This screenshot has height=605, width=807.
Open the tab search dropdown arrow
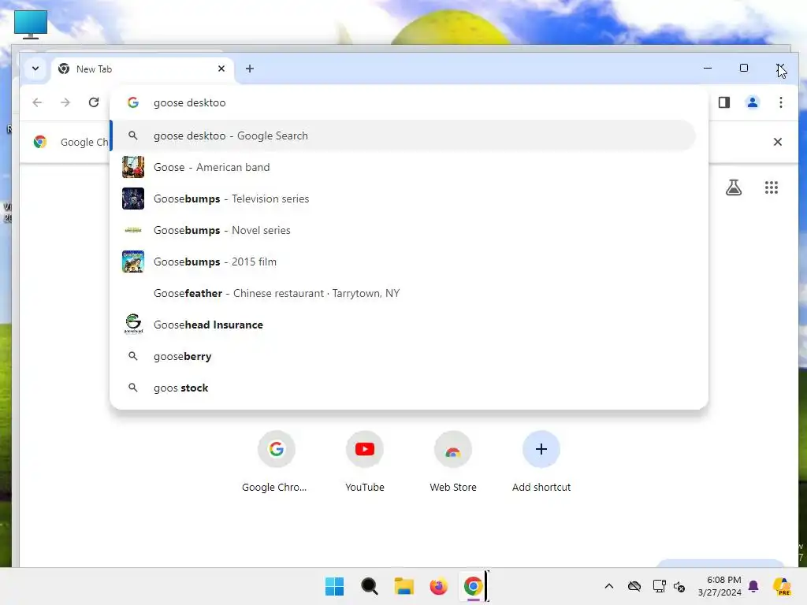35,69
